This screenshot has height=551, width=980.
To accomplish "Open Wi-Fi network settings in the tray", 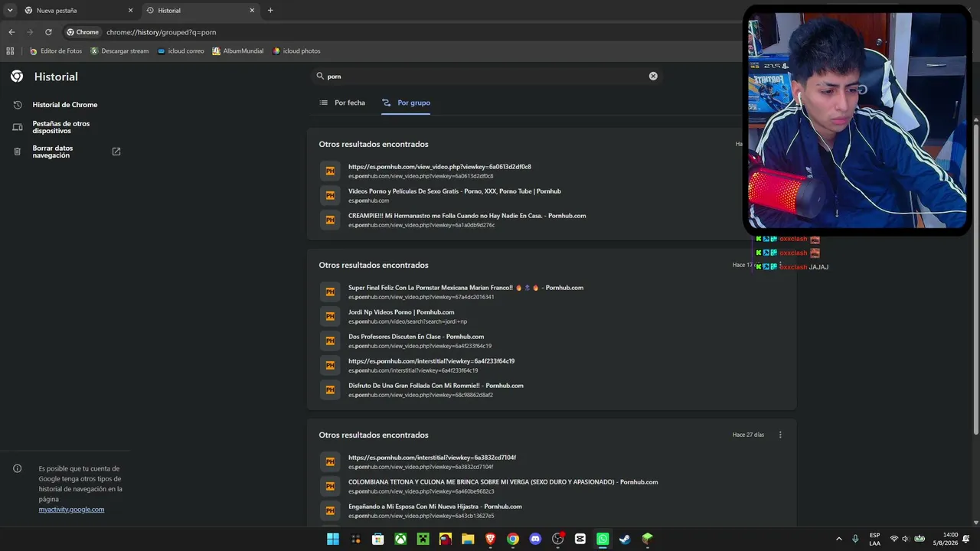I will pos(893,539).
